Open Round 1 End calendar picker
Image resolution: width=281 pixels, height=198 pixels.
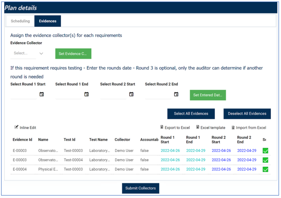coord(86,94)
